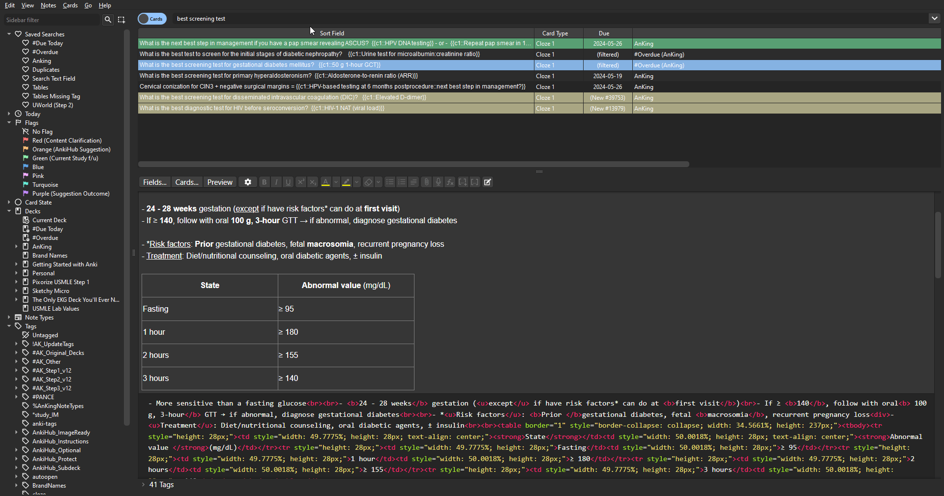This screenshot has height=496, width=944.
Task: Toggle the HTML editor icon
Action: coord(488,182)
